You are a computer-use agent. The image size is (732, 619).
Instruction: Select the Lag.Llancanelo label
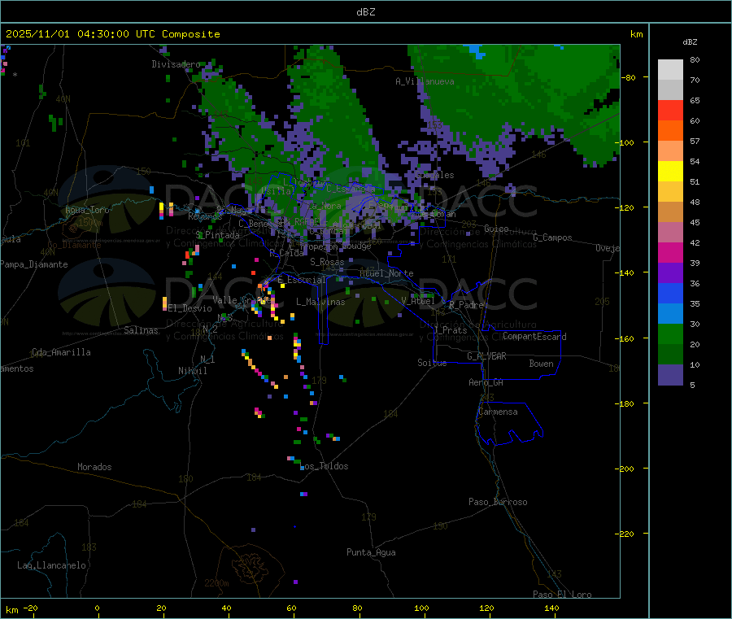pyautogui.click(x=51, y=565)
